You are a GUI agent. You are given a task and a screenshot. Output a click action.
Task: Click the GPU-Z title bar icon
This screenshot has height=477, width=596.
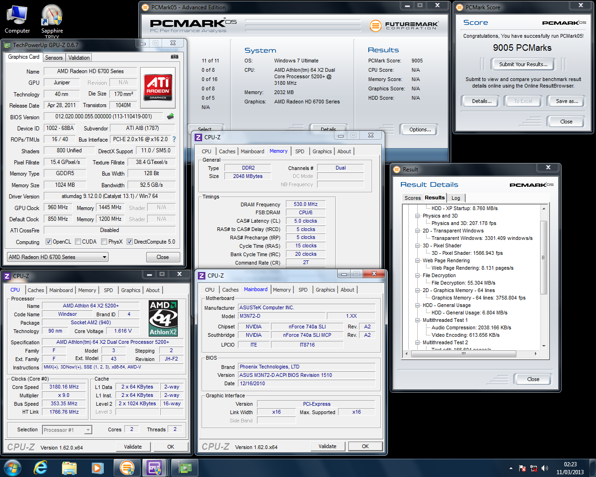[x=7, y=45]
